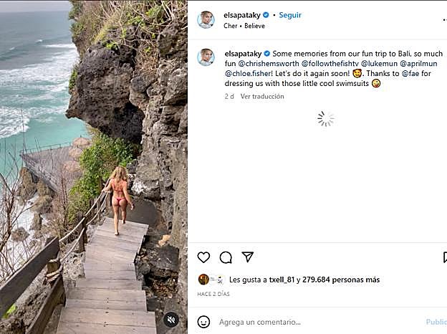Share the post via paper plane icon
Image resolution: width=447 pixels, height=334 pixels.
pyautogui.click(x=248, y=257)
